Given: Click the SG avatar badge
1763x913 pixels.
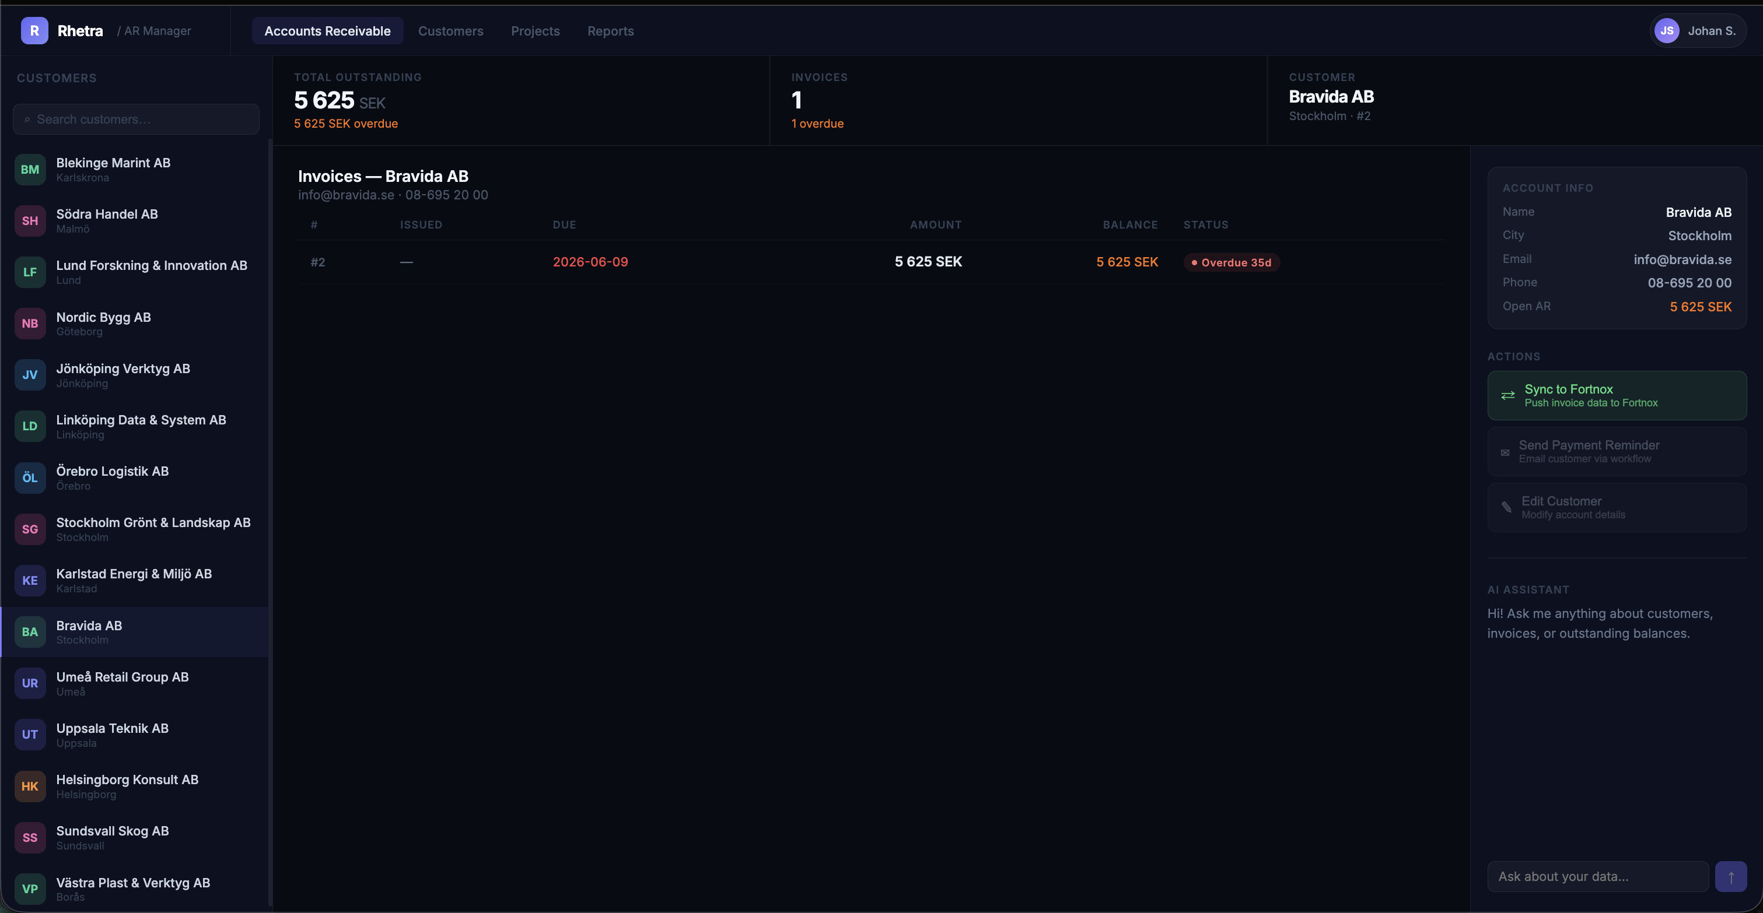Looking at the screenshot, I should pos(29,529).
